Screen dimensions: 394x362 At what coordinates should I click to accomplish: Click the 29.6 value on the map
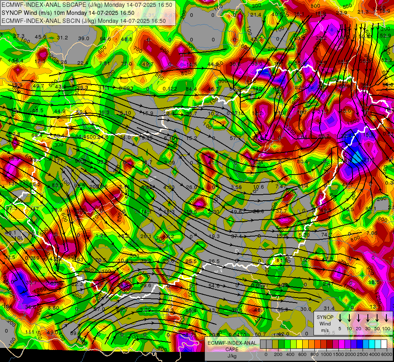[146, 285]
